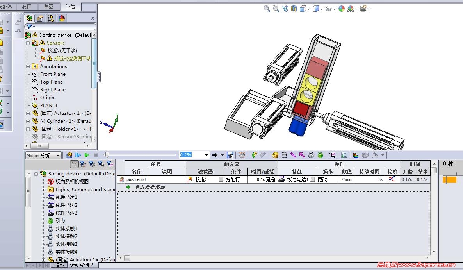Switch to the 草图 tab
This screenshot has height=270, width=463.
click(48, 7)
